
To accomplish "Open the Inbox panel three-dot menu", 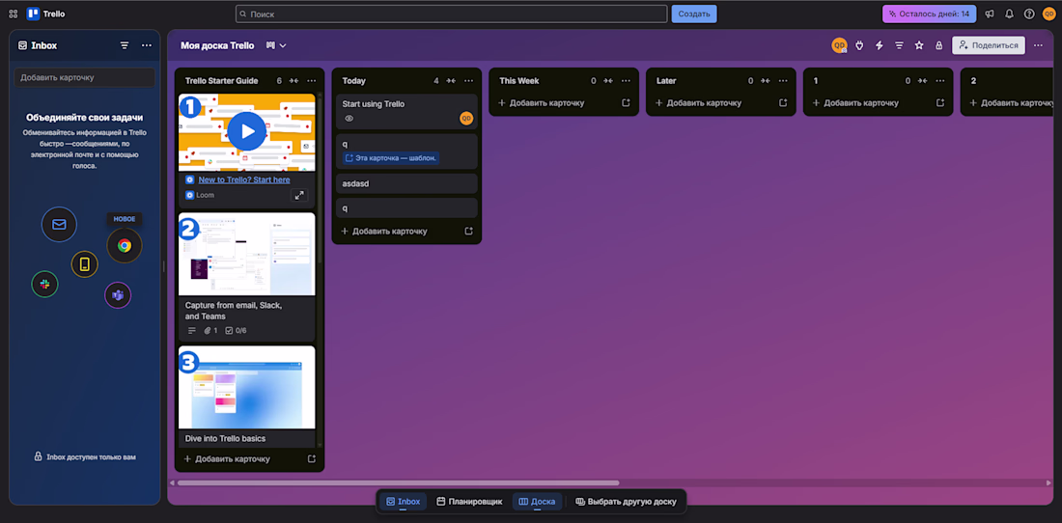I will (147, 45).
